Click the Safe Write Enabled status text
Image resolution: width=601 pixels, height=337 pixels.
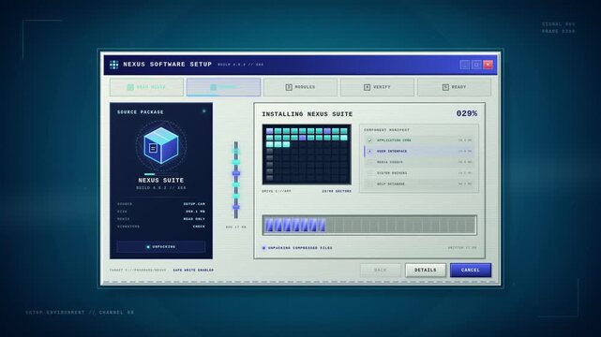click(193, 270)
